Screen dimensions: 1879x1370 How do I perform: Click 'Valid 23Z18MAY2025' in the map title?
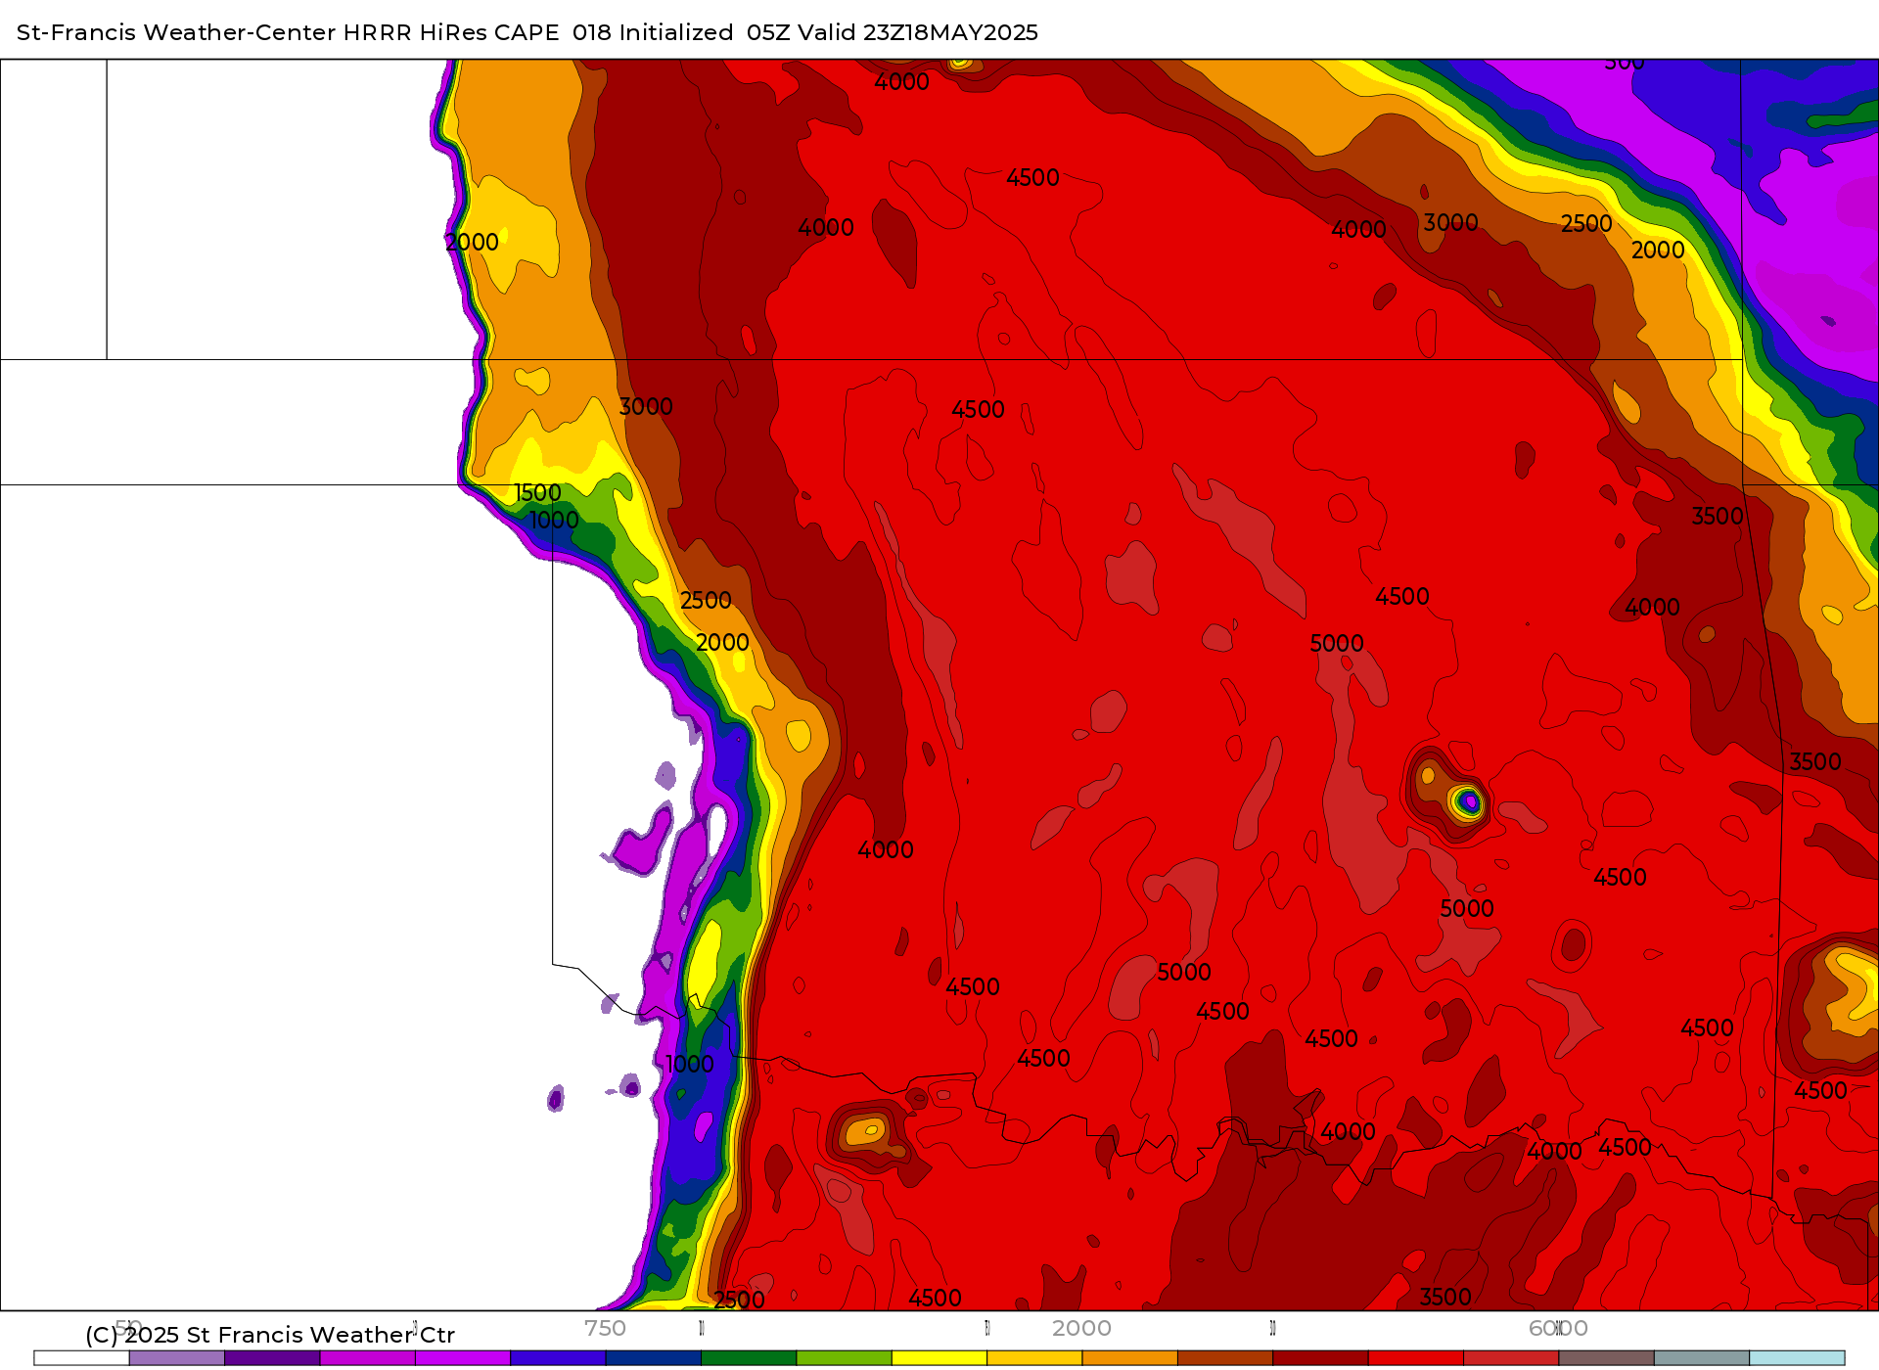[x=917, y=32]
